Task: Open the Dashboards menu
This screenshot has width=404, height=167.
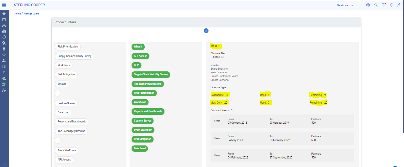Action: (345, 5)
